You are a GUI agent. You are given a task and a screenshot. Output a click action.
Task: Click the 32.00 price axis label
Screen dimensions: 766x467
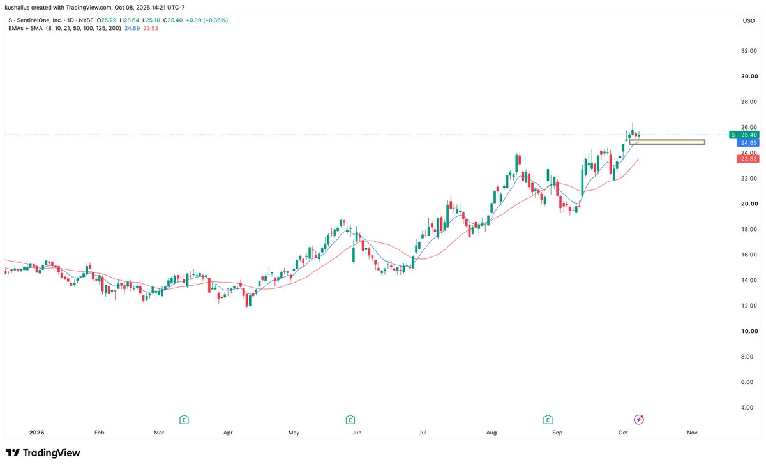749,50
